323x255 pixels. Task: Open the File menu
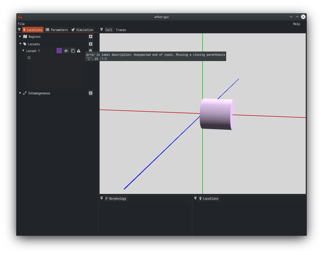pyautogui.click(x=21, y=24)
